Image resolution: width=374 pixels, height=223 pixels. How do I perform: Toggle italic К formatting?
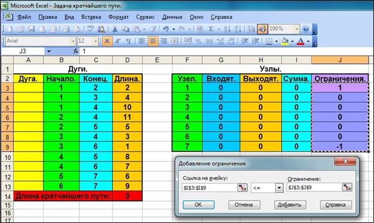(x=118, y=41)
